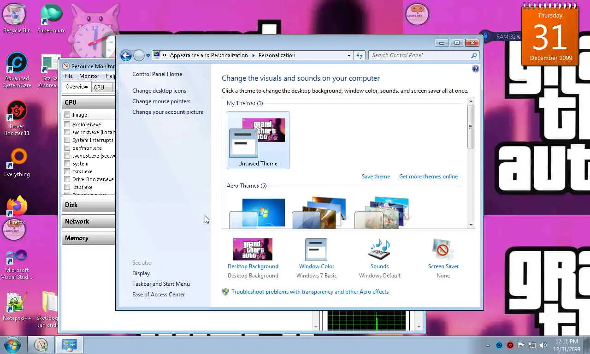Open the recent pages dropdown arrow

coord(148,56)
